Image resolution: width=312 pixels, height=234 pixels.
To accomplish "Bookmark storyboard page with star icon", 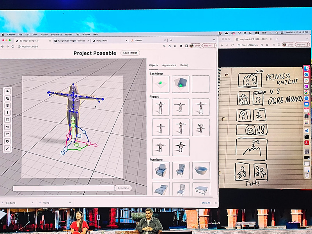I will [x=266, y=45].
